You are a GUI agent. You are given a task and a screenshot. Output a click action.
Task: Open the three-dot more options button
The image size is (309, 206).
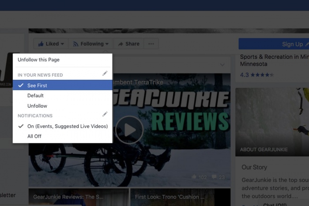point(151,44)
